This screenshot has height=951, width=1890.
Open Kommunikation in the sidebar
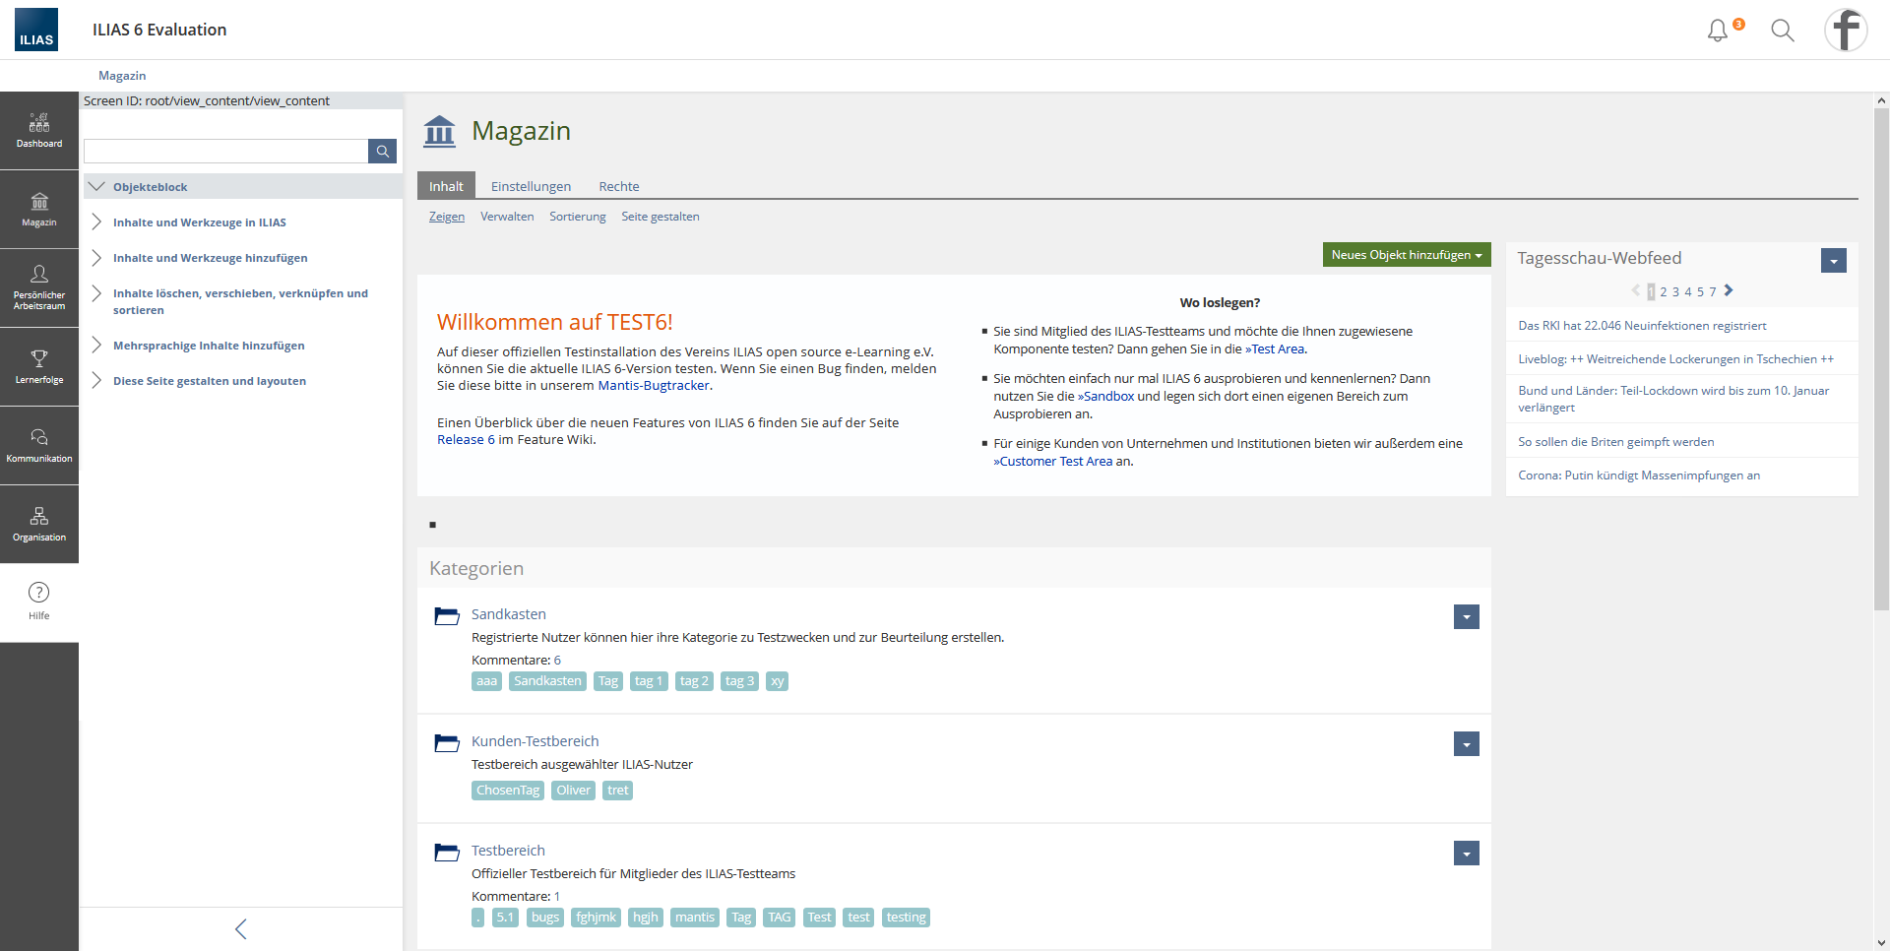(39, 445)
